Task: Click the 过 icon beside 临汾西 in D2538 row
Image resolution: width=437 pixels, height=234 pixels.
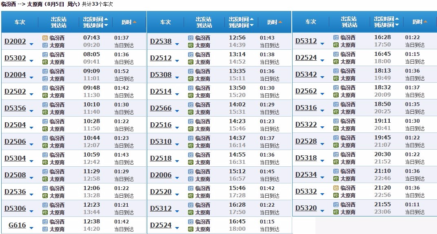Action: (x=191, y=38)
